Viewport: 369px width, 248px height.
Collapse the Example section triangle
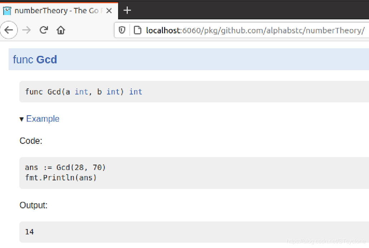tap(21, 119)
